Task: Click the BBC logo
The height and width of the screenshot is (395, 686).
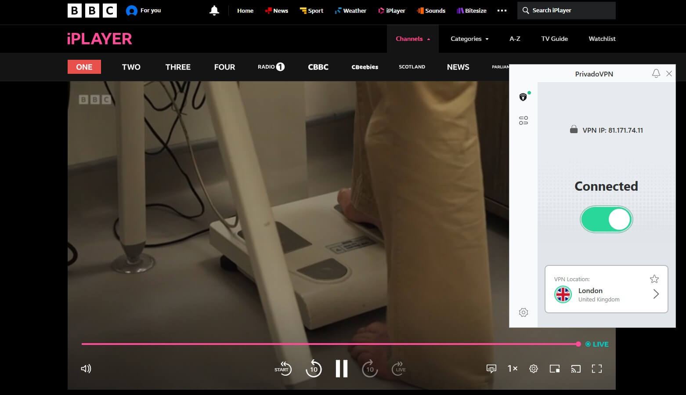Action: [x=92, y=11]
